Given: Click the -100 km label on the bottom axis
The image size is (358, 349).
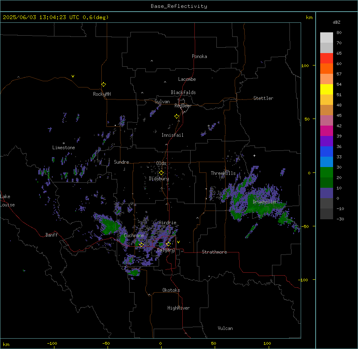Looking at the screenshot, I should tap(52, 344).
